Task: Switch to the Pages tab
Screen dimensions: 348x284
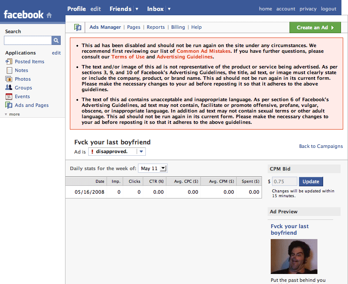Action: coord(134,27)
